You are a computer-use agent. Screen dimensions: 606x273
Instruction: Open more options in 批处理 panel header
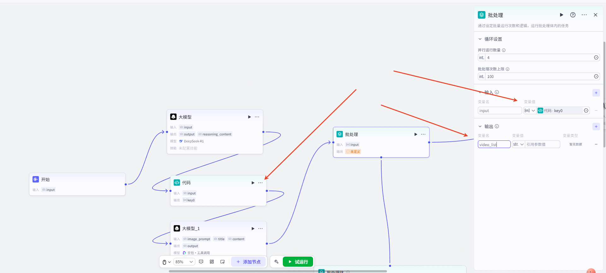tap(584, 15)
